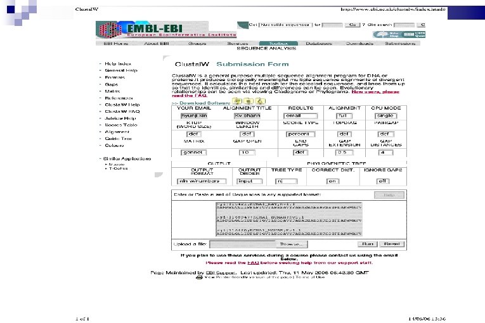Open the Download Software link
Viewport: 485px width, 323px height.
(204, 103)
